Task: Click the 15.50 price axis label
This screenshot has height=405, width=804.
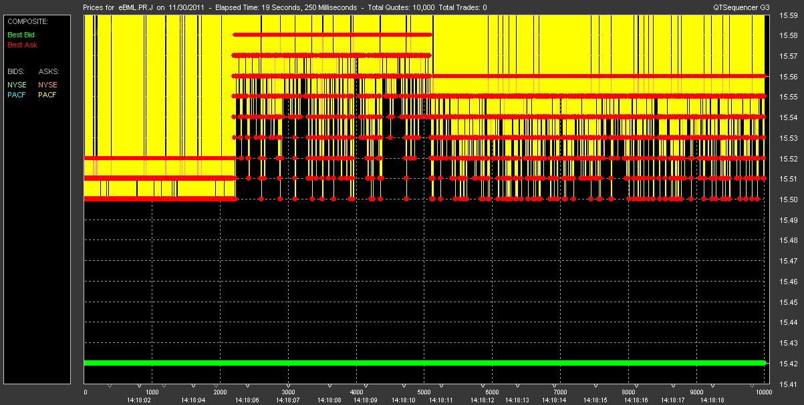Action: coord(789,199)
